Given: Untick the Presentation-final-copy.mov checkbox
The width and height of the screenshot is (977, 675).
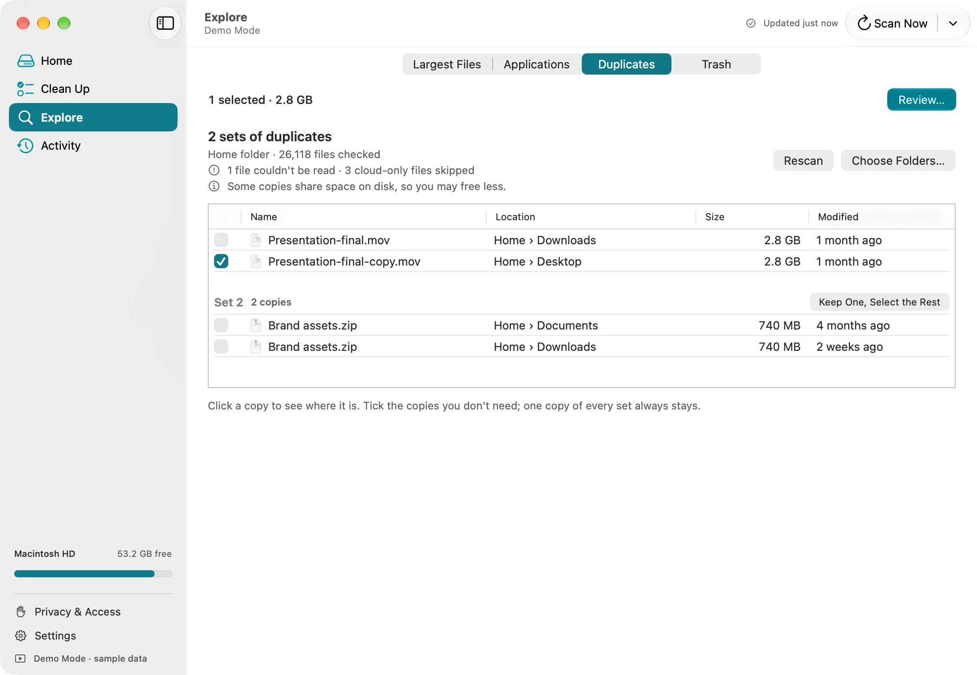Looking at the screenshot, I should [221, 261].
